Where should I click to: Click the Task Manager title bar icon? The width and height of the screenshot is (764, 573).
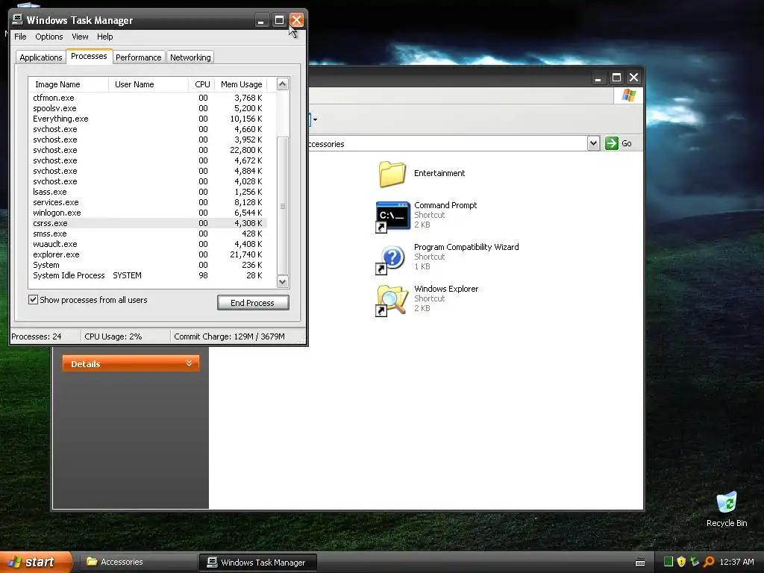click(18, 19)
